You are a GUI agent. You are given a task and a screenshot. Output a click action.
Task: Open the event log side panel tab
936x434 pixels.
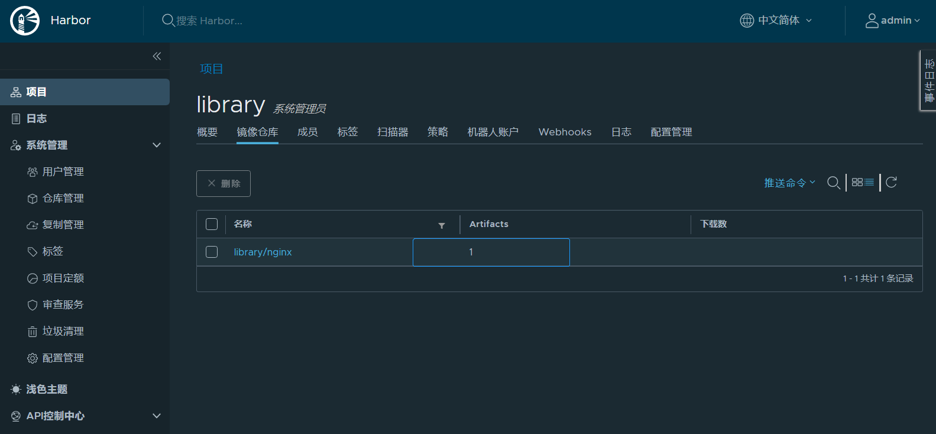pyautogui.click(x=928, y=80)
